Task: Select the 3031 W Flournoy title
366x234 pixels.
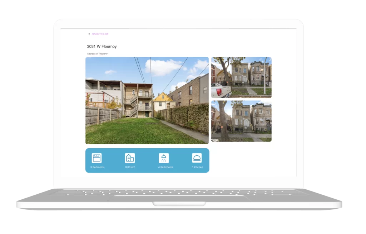Action: pyautogui.click(x=102, y=46)
